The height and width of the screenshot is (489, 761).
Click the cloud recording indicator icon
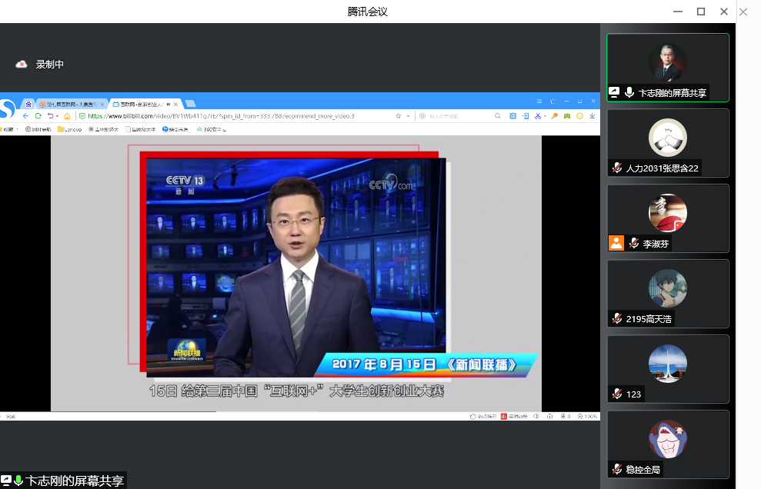tap(22, 64)
